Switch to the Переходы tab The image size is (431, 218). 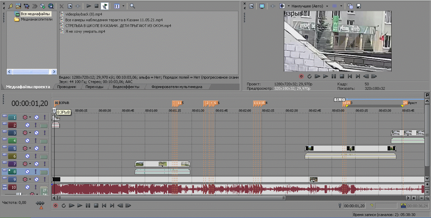point(94,87)
